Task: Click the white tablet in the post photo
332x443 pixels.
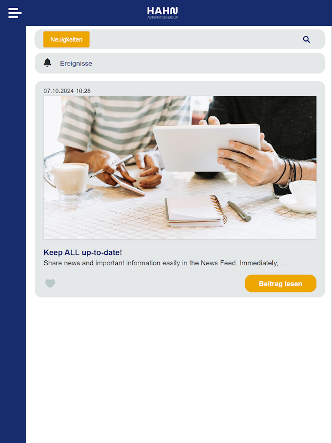Action: (207, 147)
